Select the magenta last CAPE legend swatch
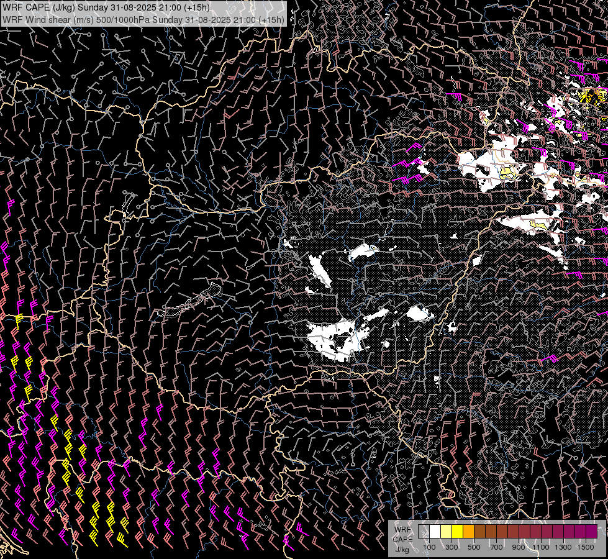The width and height of the screenshot is (608, 559). pos(591,532)
